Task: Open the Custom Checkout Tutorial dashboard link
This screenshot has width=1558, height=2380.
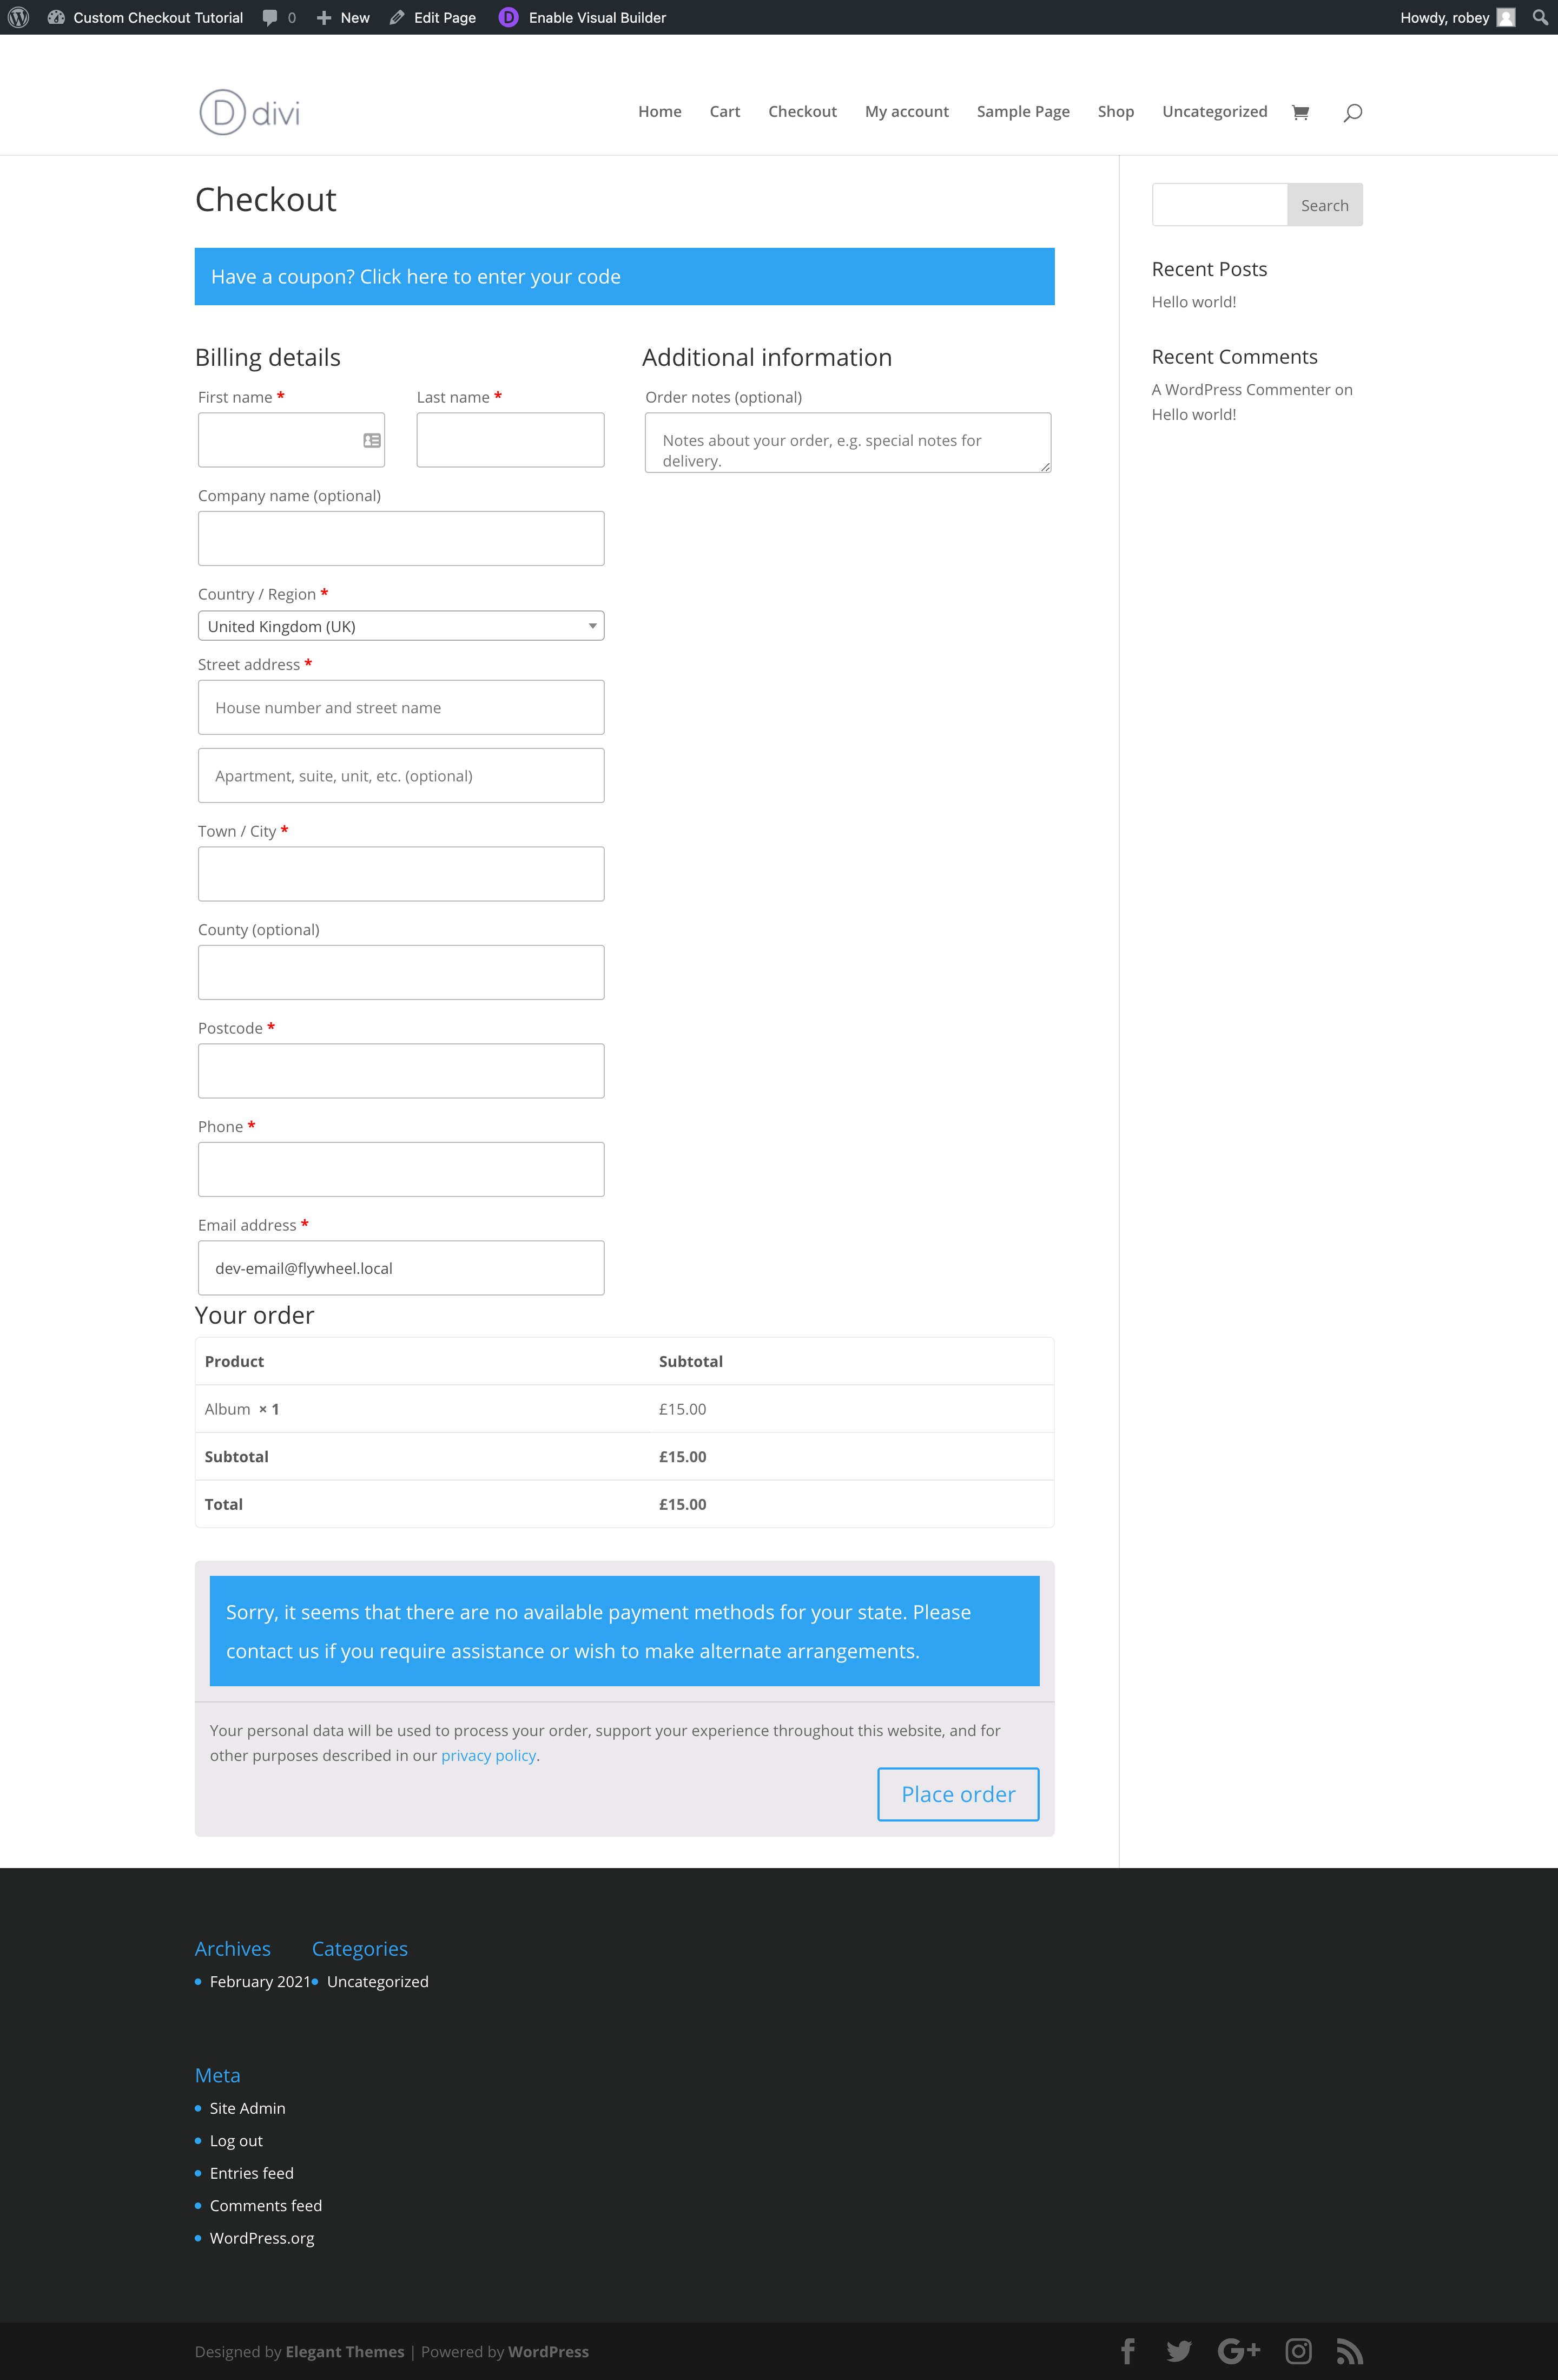Action: [145, 17]
